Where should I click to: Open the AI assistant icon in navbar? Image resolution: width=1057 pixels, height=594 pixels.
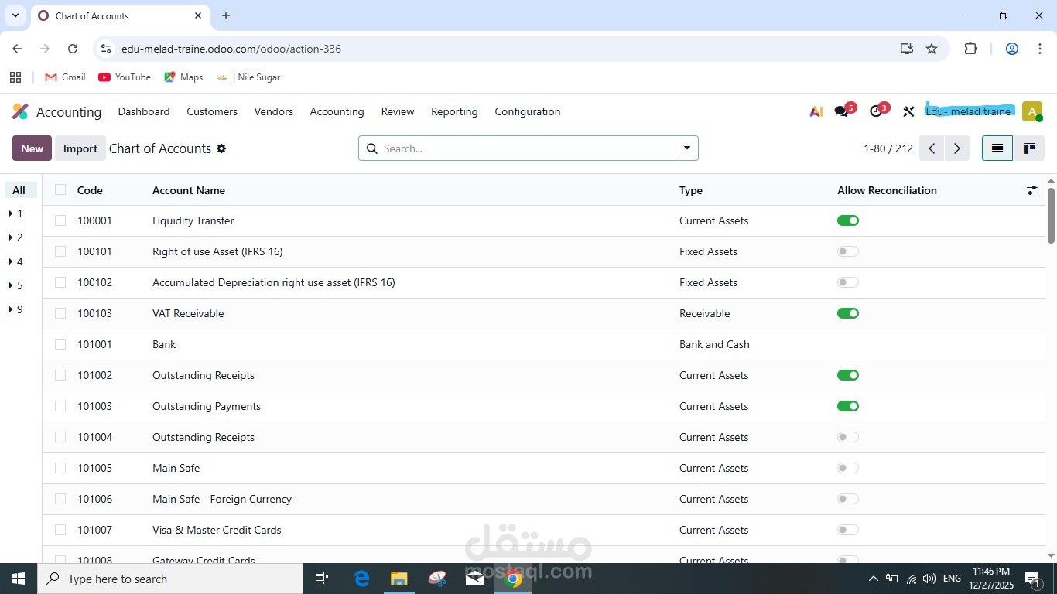pyautogui.click(x=816, y=111)
